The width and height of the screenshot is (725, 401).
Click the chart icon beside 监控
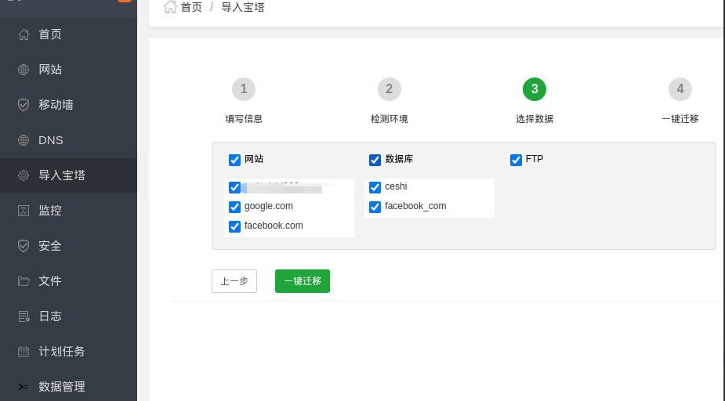[24, 211]
